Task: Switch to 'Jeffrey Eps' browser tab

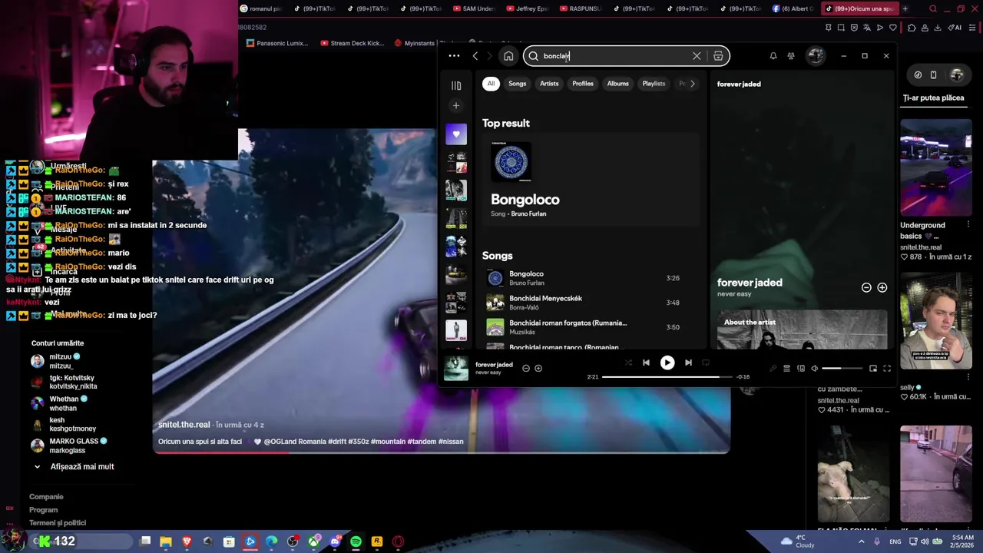Action: (529, 8)
